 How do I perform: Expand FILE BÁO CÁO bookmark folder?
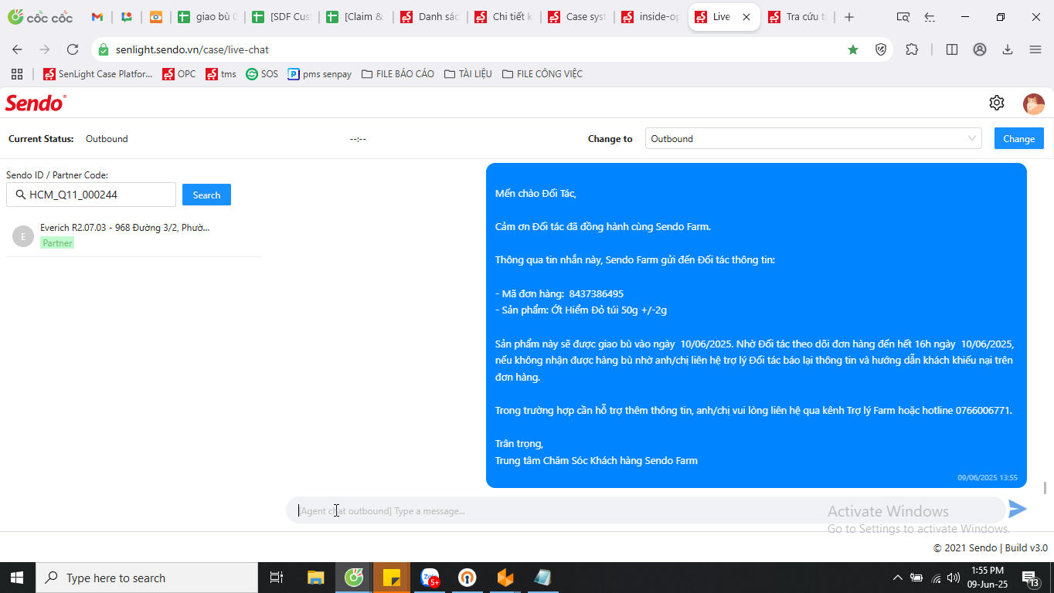coord(397,74)
